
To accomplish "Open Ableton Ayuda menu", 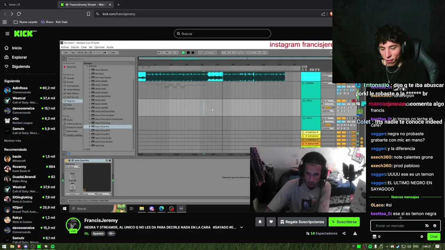I will [x=110, y=47].
